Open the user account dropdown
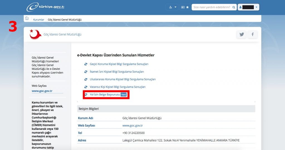 [248, 7]
